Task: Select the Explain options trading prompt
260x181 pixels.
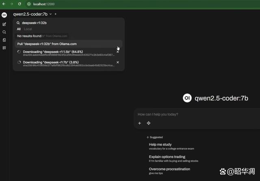Action: coord(167,157)
